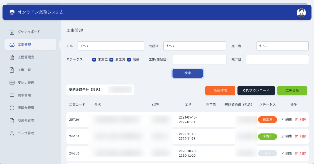This screenshot has height=164, width=314.
Task: Click the 取引先管理 document icon
Action: pos(12,120)
